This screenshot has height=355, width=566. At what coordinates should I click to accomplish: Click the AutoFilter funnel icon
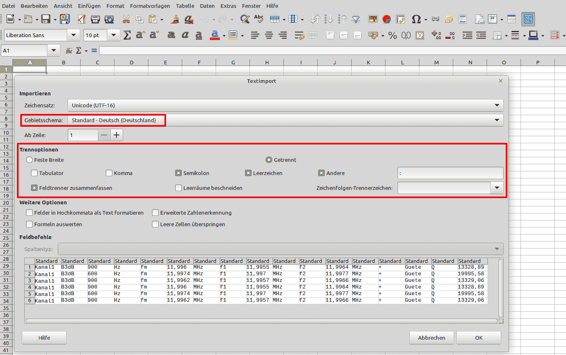click(356, 19)
